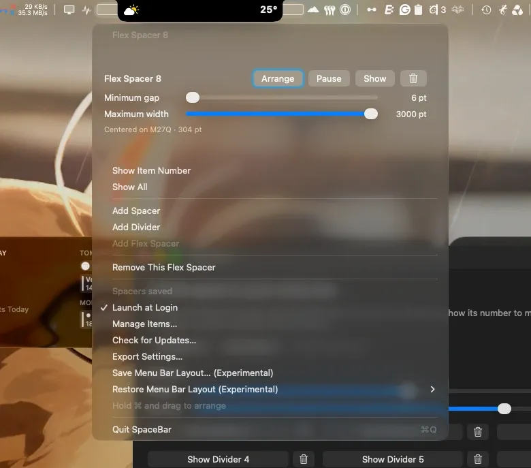The image size is (531, 468).
Task: Click the Grammarly G icon in menu bar
Action: point(404,10)
